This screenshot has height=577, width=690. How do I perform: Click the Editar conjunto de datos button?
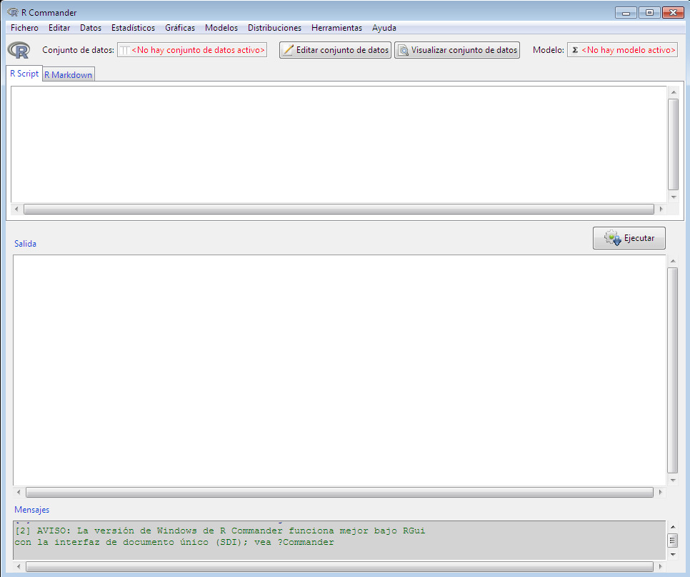pos(335,50)
